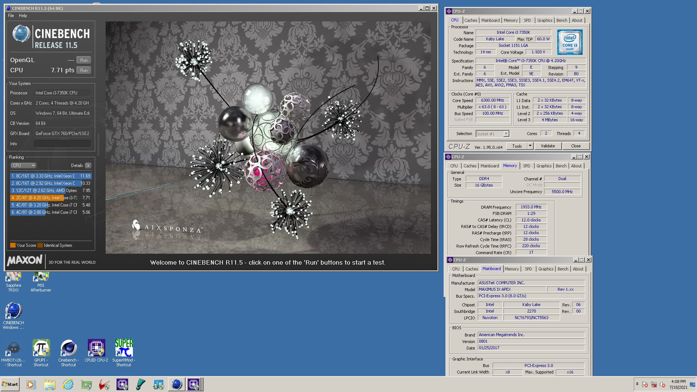Viewport: 697px width, 392px height.
Task: Click the MAXIMUS IX APEX model field
Action: (x=511, y=289)
